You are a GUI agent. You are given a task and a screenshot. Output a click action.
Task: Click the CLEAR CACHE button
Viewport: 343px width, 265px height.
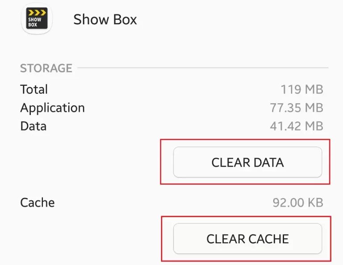click(247, 239)
